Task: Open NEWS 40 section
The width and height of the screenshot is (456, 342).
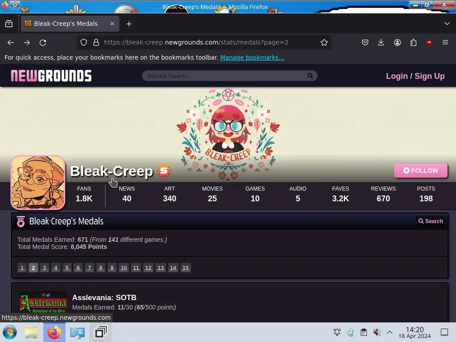Action: [x=127, y=194]
